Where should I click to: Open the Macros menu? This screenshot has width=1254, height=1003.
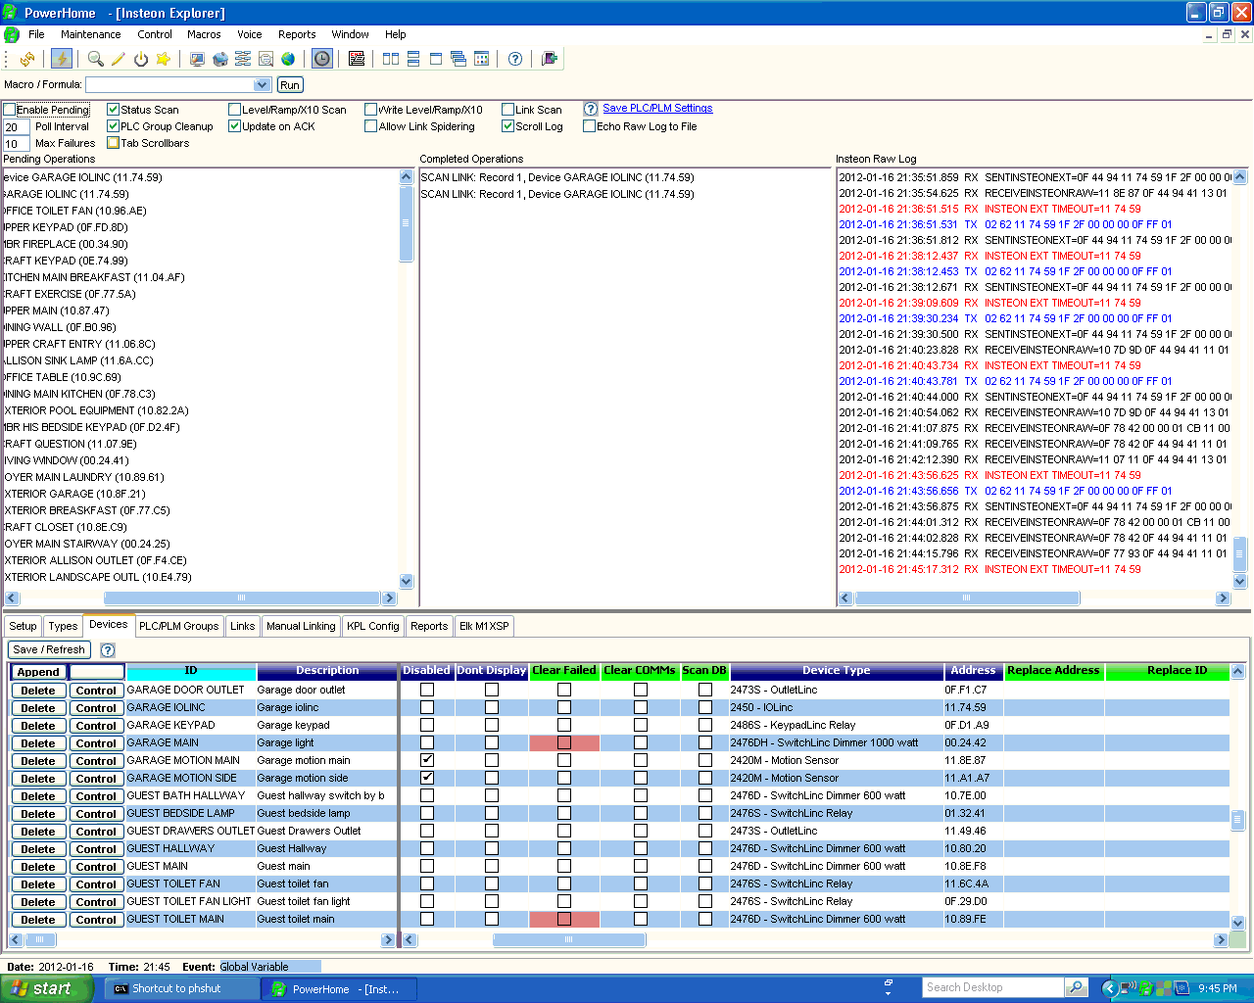pos(204,34)
